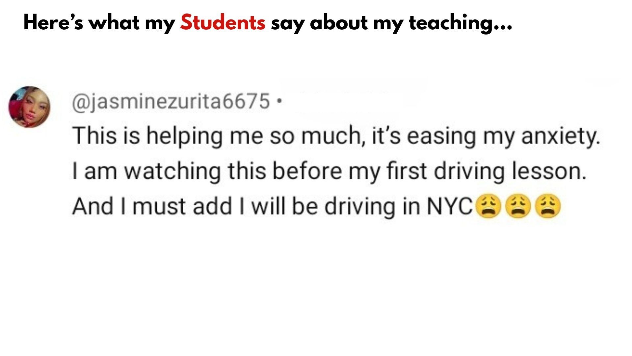632x356 pixels.
Task: Open the @jasminezurita6675 username link
Action: click(x=171, y=102)
